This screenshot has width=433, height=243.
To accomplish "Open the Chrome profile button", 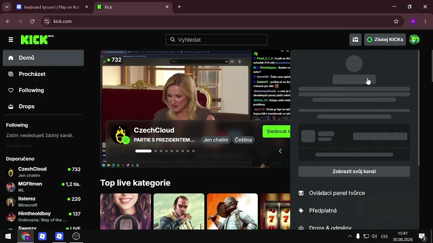I will [x=413, y=21].
